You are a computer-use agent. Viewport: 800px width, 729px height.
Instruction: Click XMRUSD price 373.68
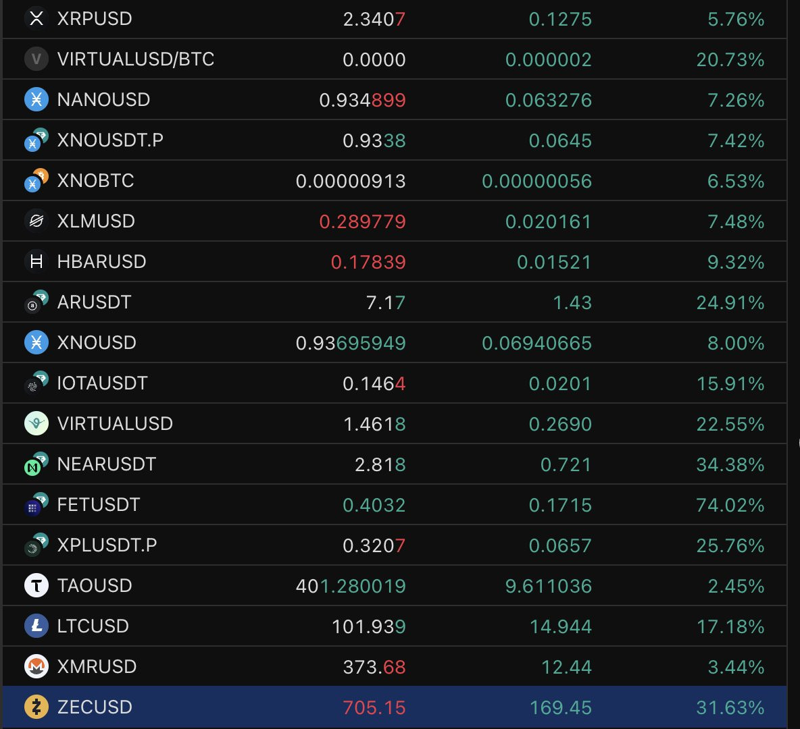click(x=374, y=667)
